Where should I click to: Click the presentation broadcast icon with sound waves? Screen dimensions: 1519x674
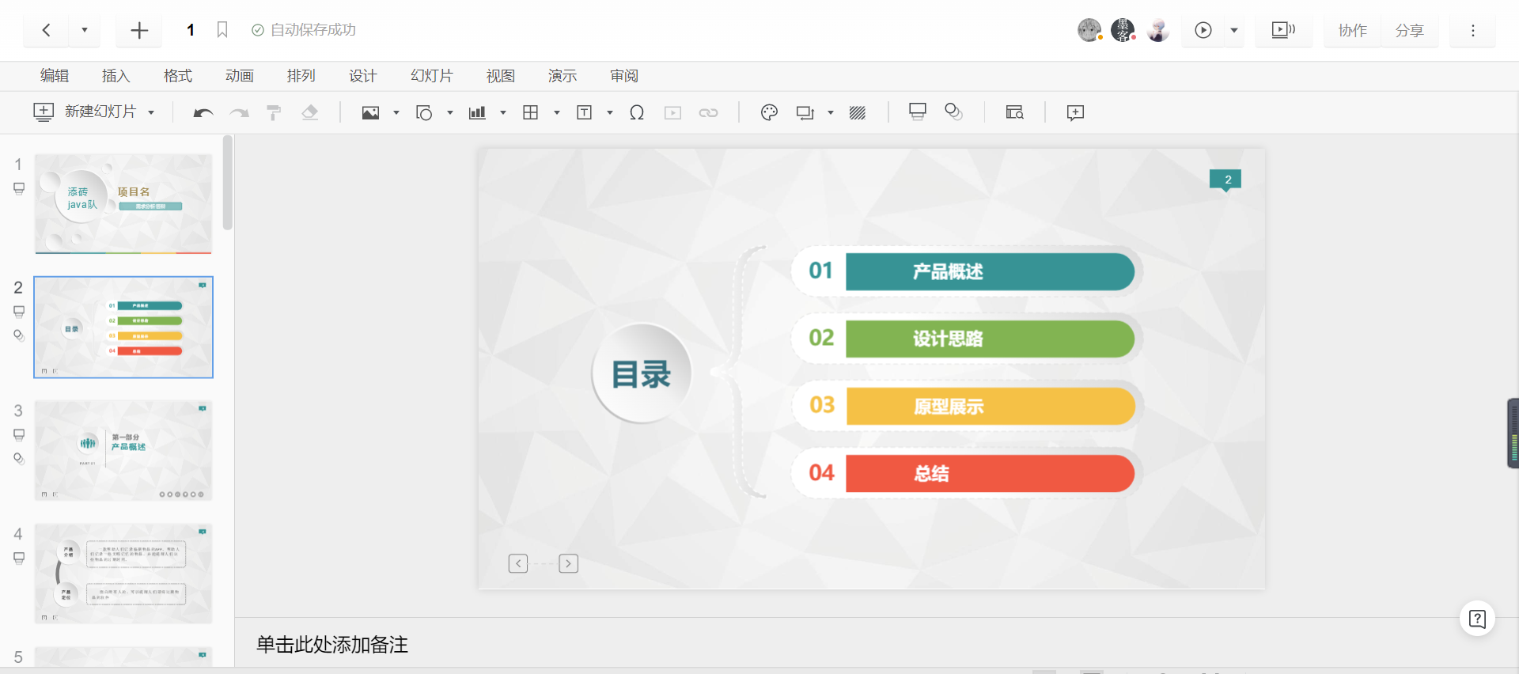pyautogui.click(x=1283, y=30)
